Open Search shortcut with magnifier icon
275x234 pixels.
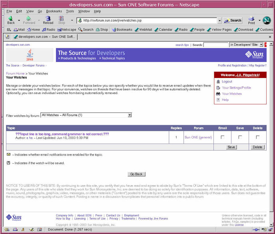[x=86, y=30]
